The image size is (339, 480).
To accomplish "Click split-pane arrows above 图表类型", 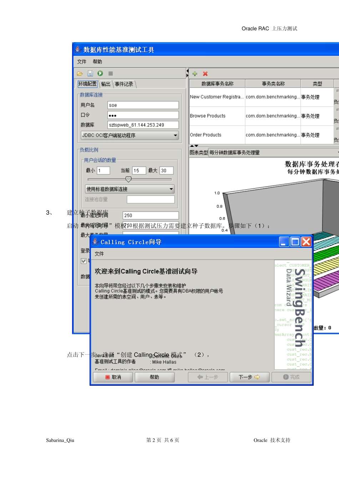I will (194, 146).
